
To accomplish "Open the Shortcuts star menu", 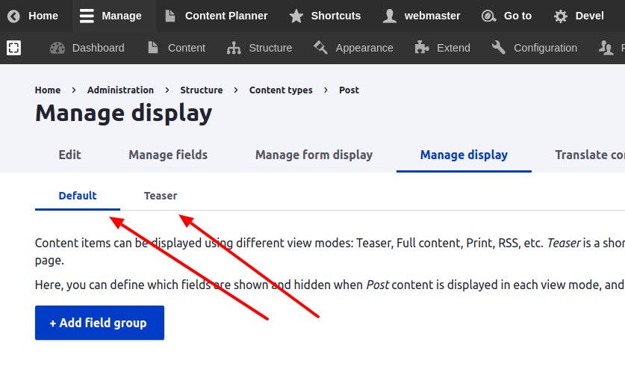I will tap(296, 16).
